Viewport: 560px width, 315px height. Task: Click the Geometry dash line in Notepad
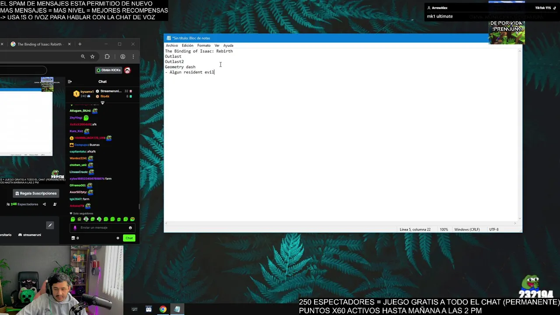pos(180,67)
